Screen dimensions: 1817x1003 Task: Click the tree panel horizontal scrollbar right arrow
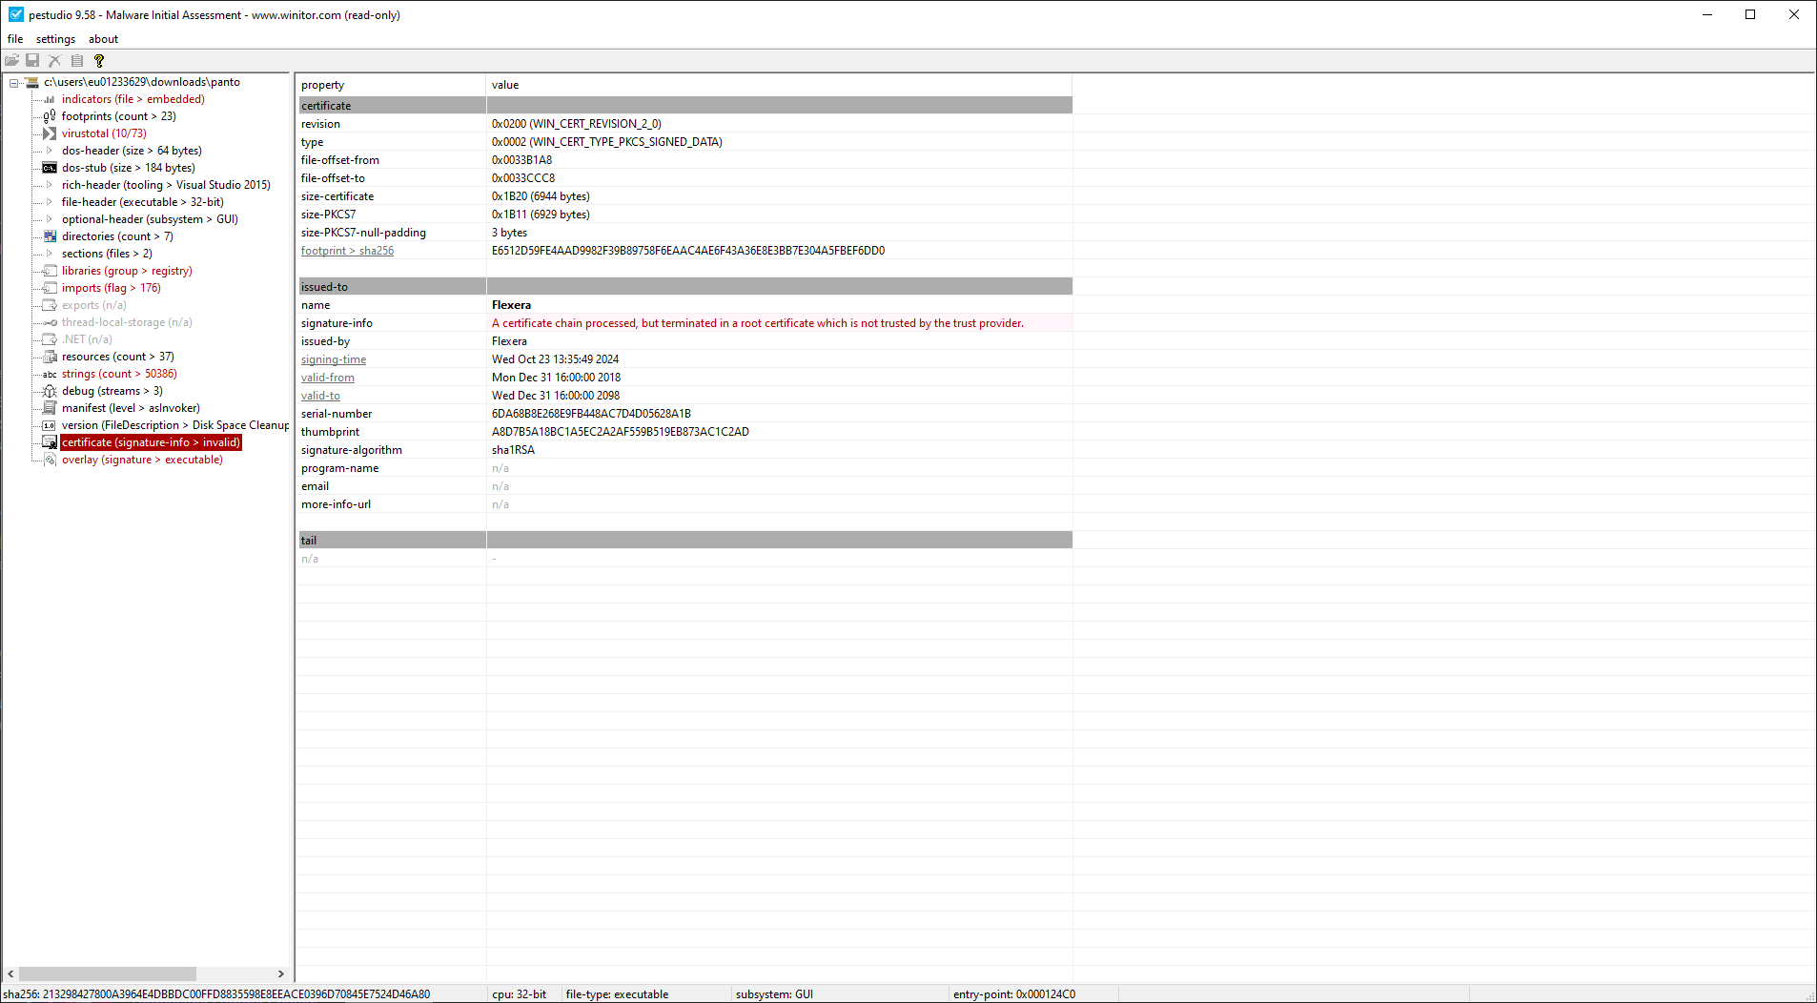coord(280,973)
